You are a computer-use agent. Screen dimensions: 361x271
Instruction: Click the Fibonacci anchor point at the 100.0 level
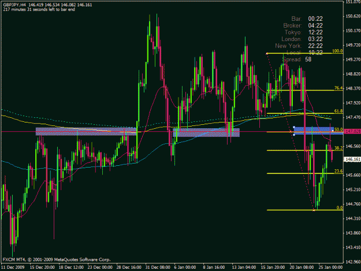click(x=267, y=53)
